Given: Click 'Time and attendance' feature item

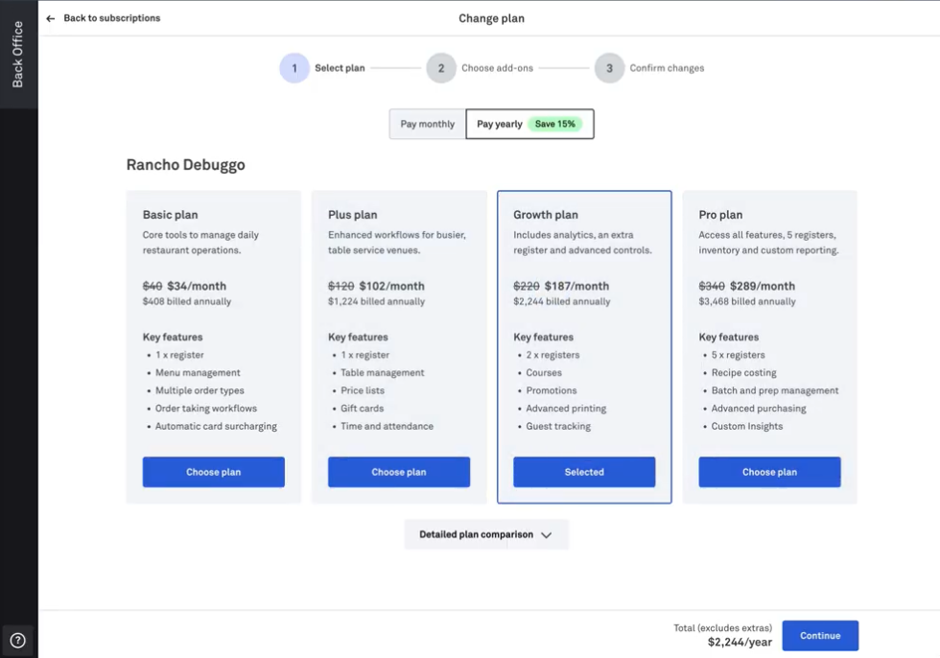Looking at the screenshot, I should click(387, 427).
